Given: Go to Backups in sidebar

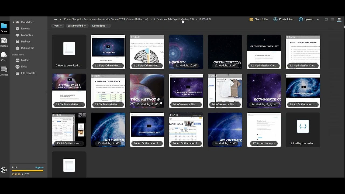Looking at the screenshot, I should click(x=26, y=41).
